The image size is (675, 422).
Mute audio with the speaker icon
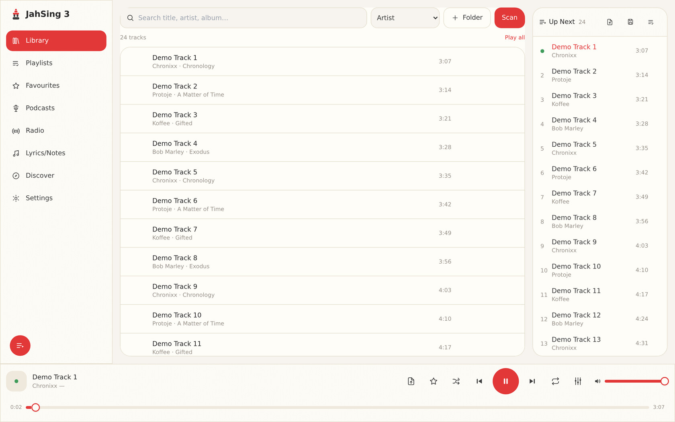[x=597, y=381]
